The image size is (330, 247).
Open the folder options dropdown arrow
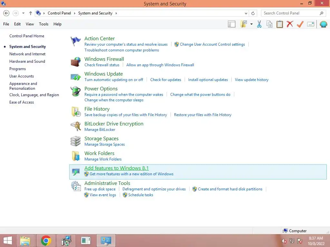[x=251, y=24]
